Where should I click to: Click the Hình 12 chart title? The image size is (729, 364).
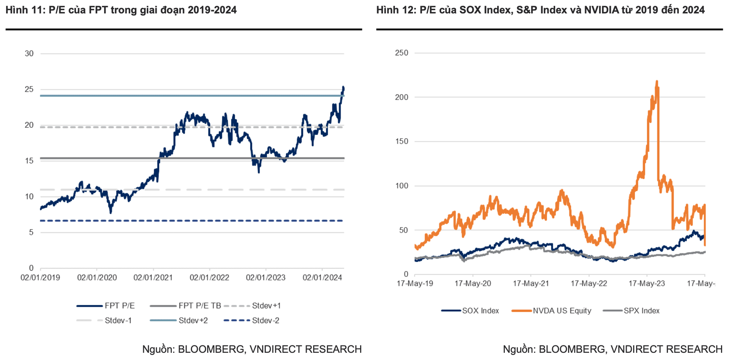click(x=541, y=10)
